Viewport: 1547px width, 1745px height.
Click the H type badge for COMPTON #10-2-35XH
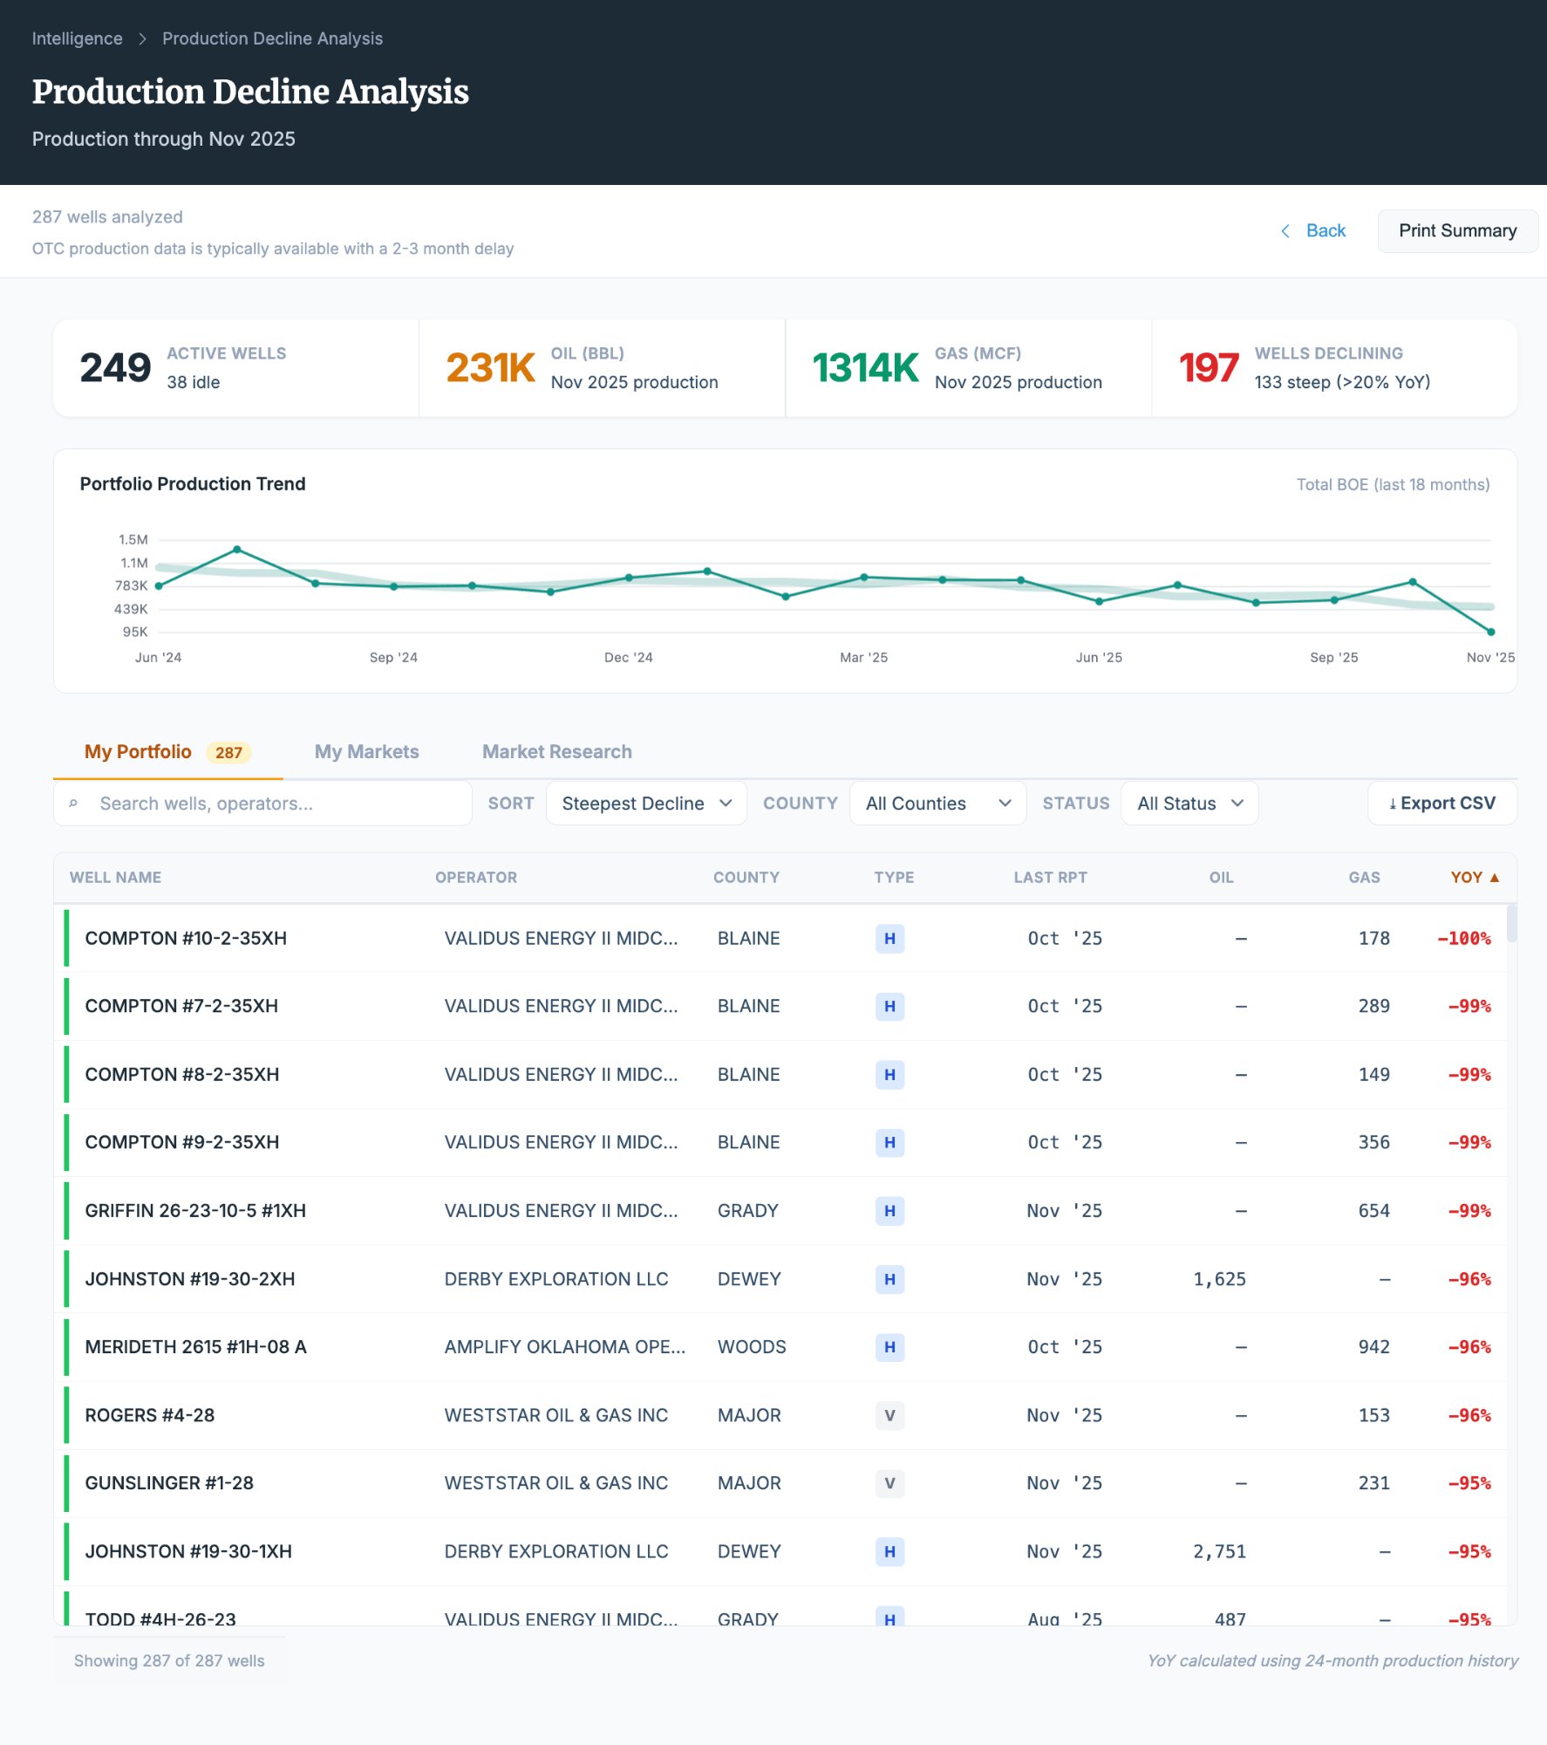coord(889,939)
